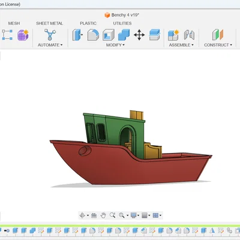Click the Automate tool icon
Screen dimensions: 240x240
coord(50,35)
